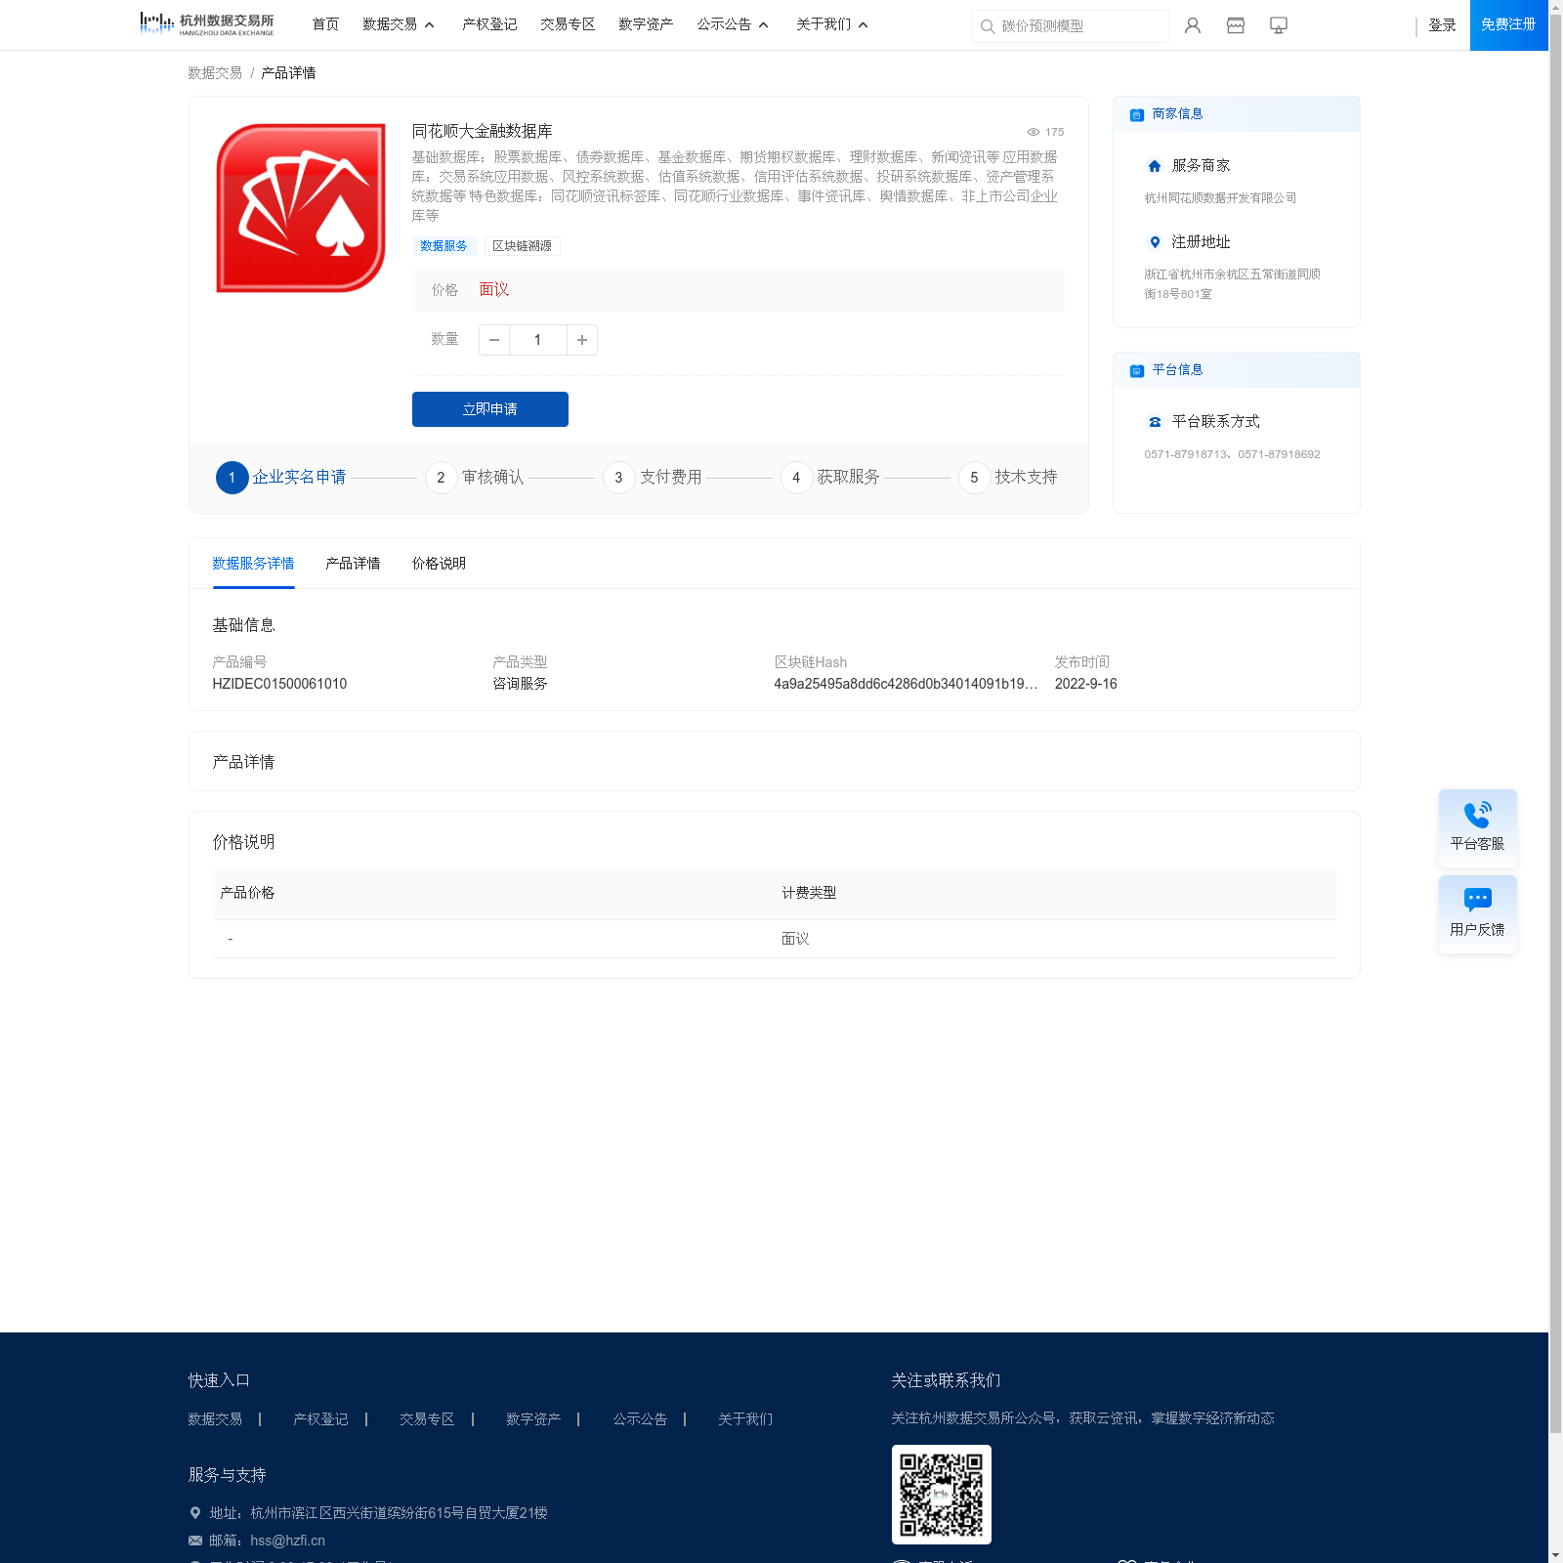The image size is (1563, 1563).
Task: Open the user profile icon in header
Action: (x=1192, y=25)
